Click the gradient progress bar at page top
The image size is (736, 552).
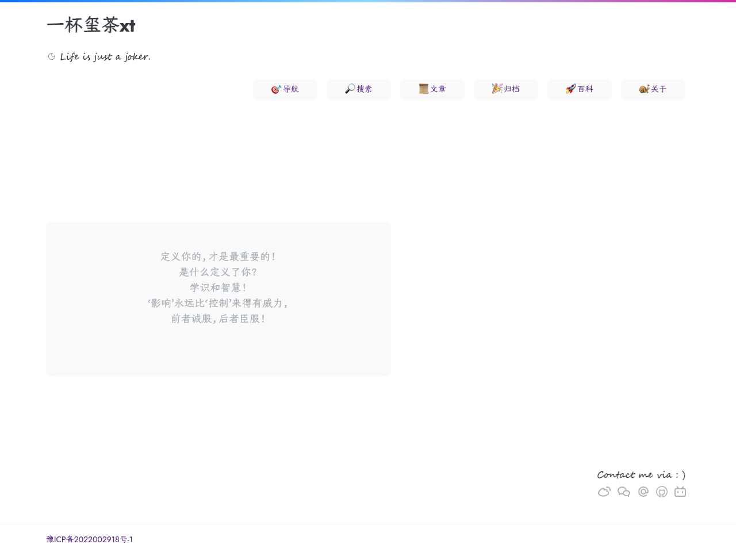(368, 1)
